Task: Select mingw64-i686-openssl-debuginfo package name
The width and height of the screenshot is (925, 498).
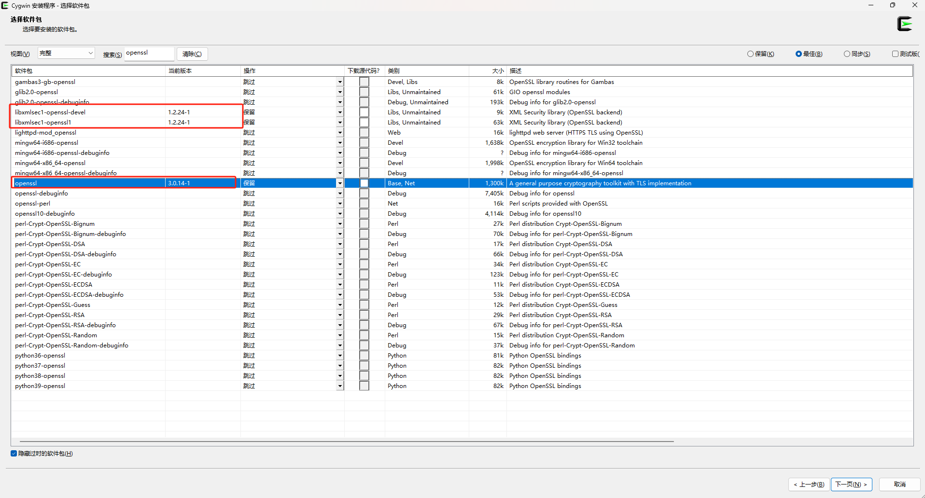Action: click(62, 153)
